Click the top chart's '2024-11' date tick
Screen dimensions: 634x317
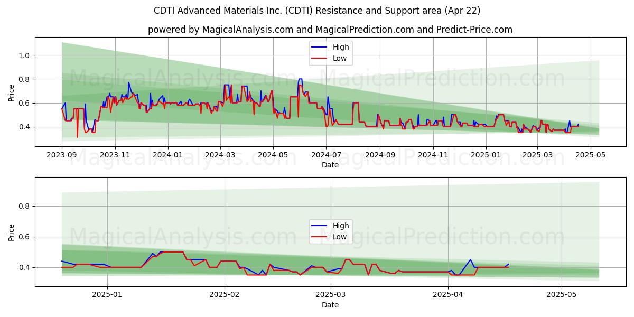pyautogui.click(x=433, y=155)
